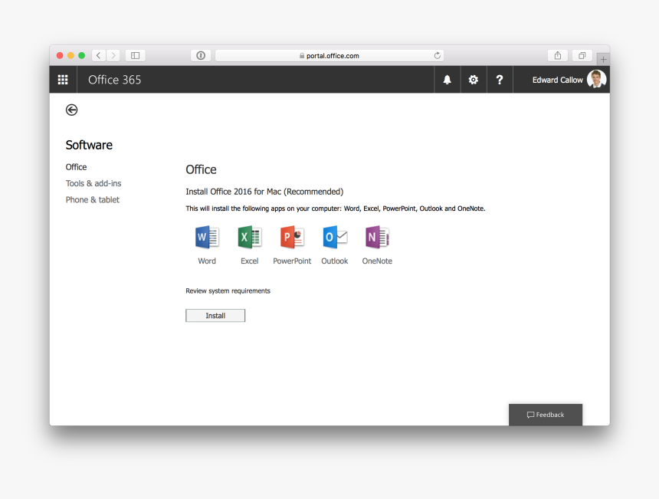Click the Word app icon
The height and width of the screenshot is (499, 659).
tap(207, 237)
